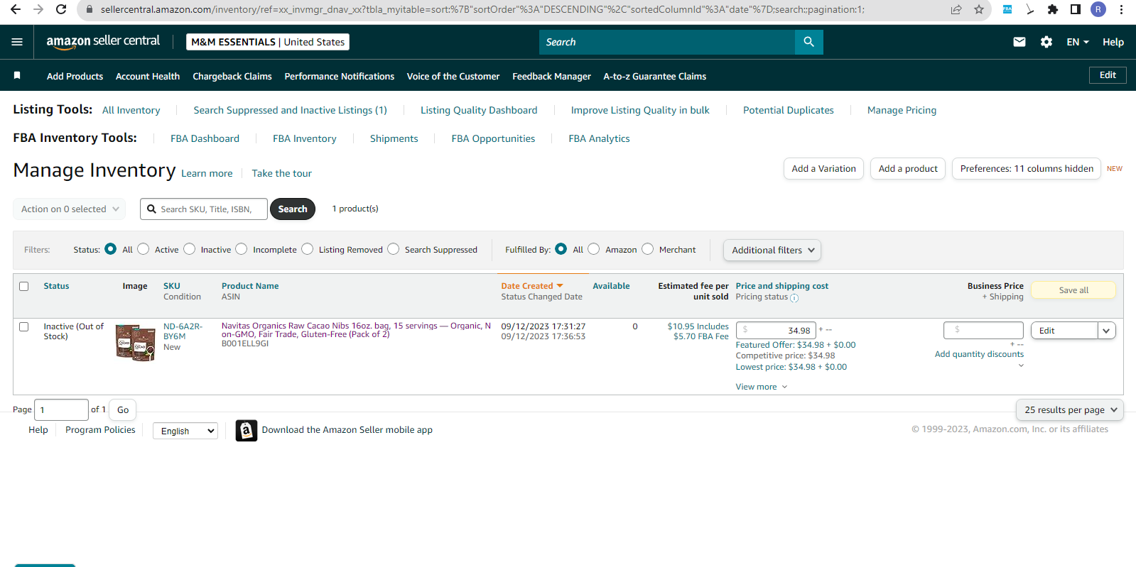Select Fulfilled By Merchant radio button
The height and width of the screenshot is (567, 1136).
tap(648, 249)
